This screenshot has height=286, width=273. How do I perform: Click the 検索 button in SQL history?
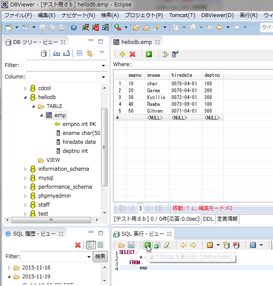100,257
